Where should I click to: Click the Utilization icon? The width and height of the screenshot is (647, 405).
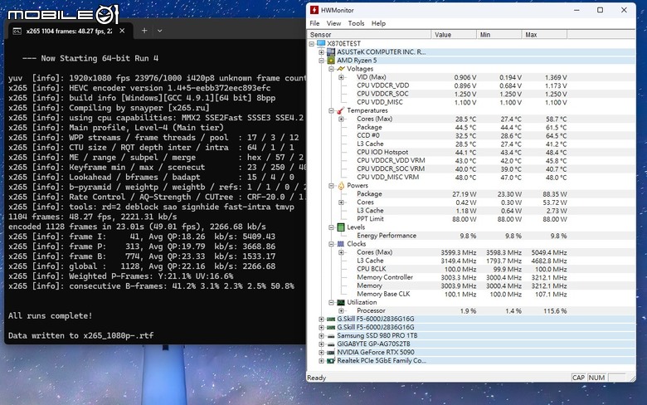click(x=341, y=303)
